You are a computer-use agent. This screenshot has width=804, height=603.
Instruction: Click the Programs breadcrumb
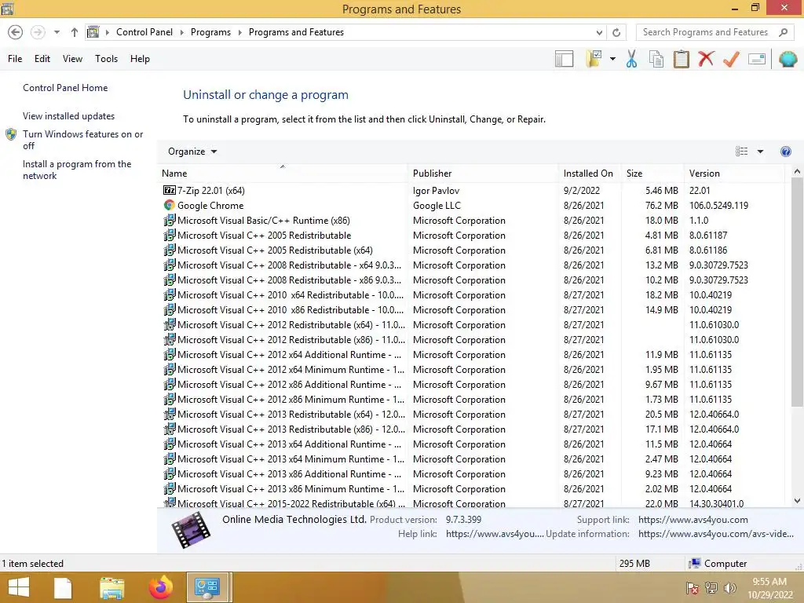click(210, 32)
